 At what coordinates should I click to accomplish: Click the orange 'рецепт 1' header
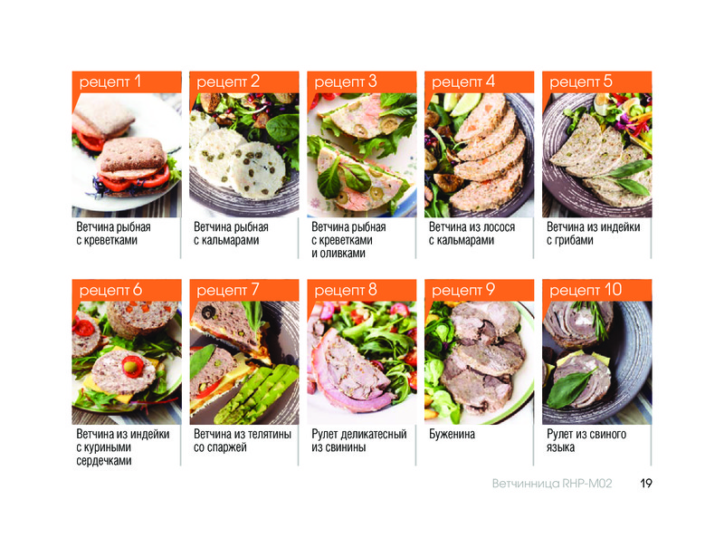click(x=127, y=82)
